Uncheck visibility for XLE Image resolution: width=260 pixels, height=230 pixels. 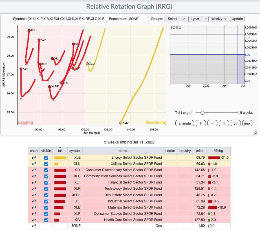(46, 158)
